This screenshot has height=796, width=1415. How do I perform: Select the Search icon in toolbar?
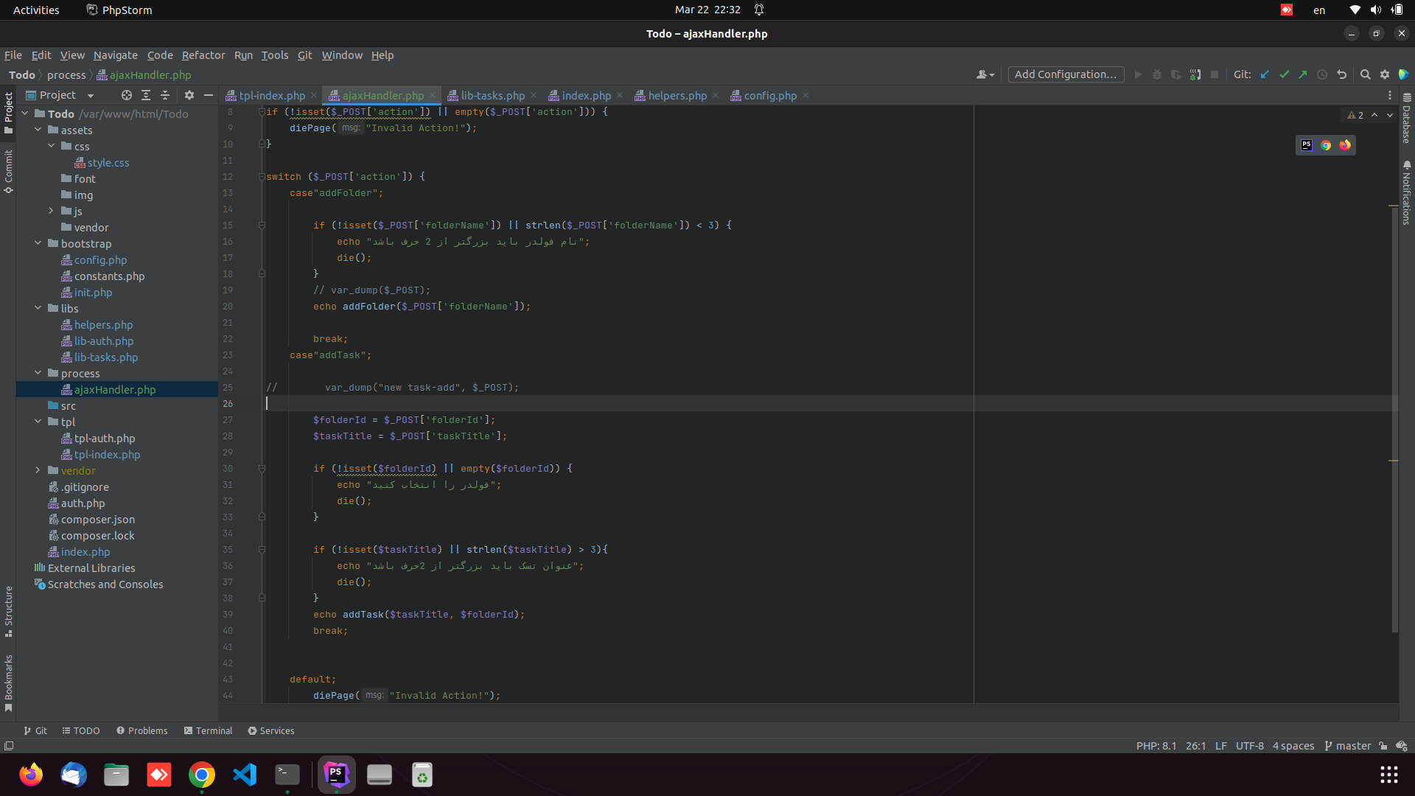click(x=1366, y=76)
